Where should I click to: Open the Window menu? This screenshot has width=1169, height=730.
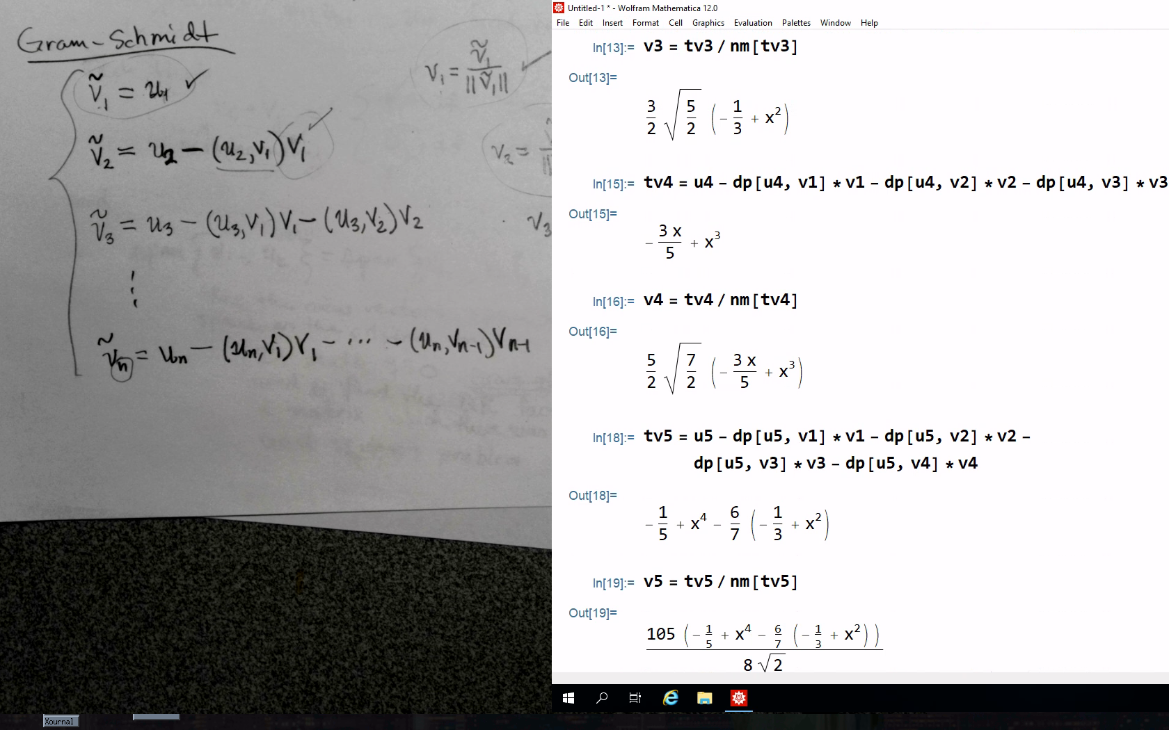tap(836, 23)
